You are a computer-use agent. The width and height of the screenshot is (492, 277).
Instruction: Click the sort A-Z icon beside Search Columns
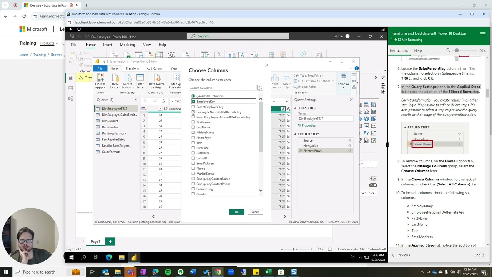click(260, 88)
